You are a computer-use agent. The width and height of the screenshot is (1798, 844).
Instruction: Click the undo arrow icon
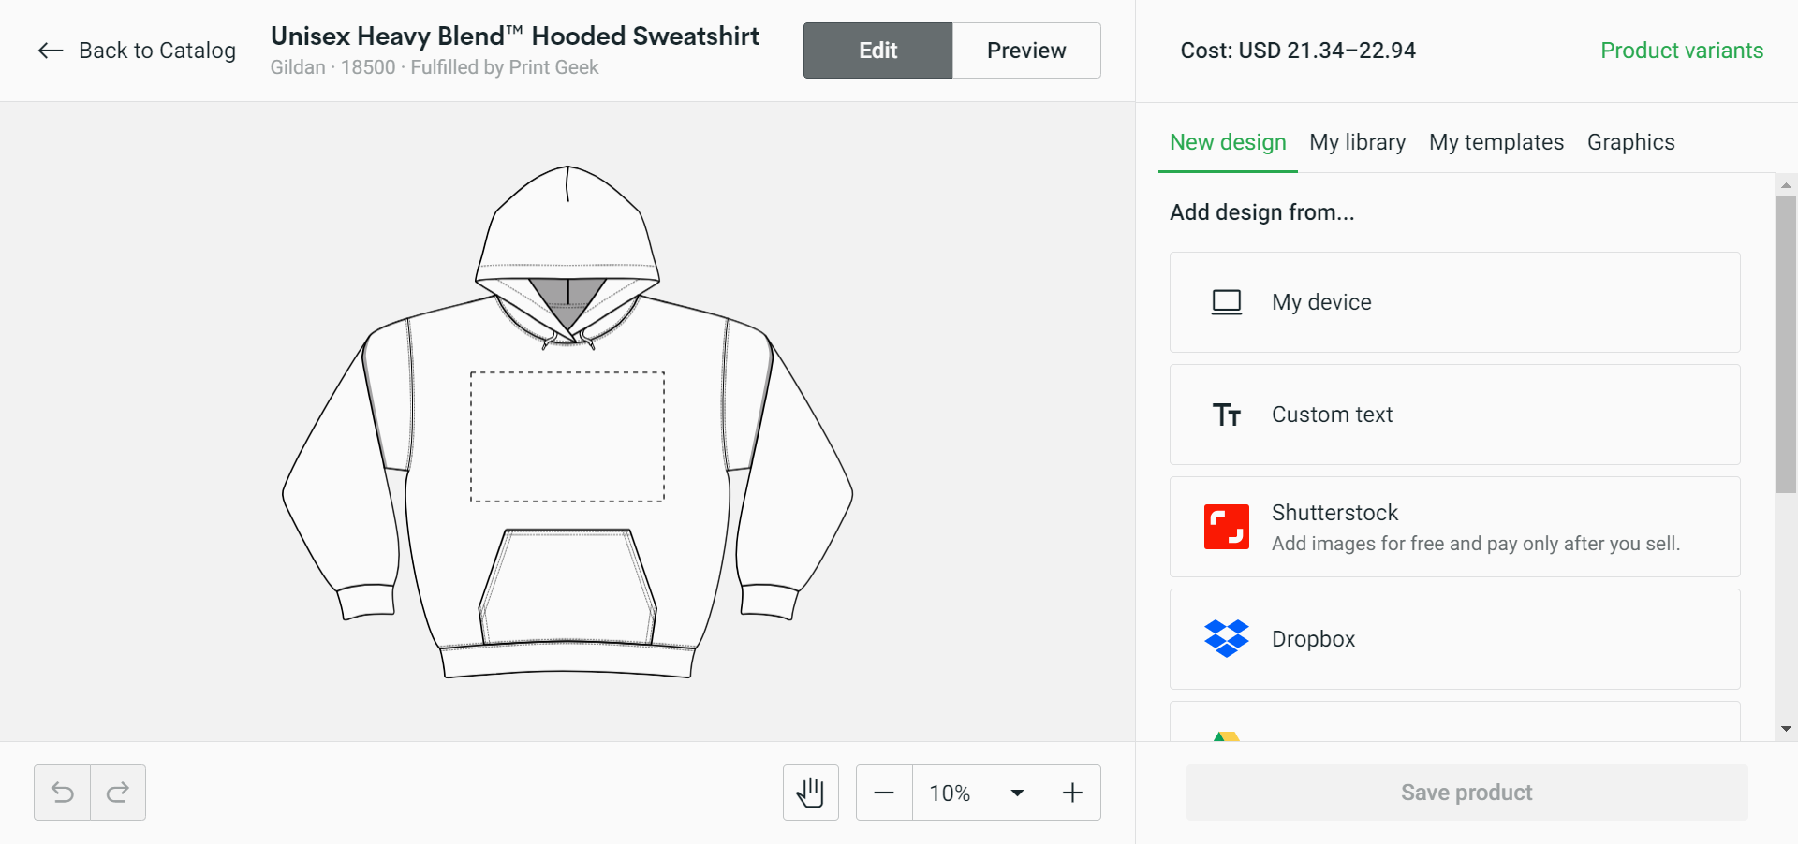(61, 793)
